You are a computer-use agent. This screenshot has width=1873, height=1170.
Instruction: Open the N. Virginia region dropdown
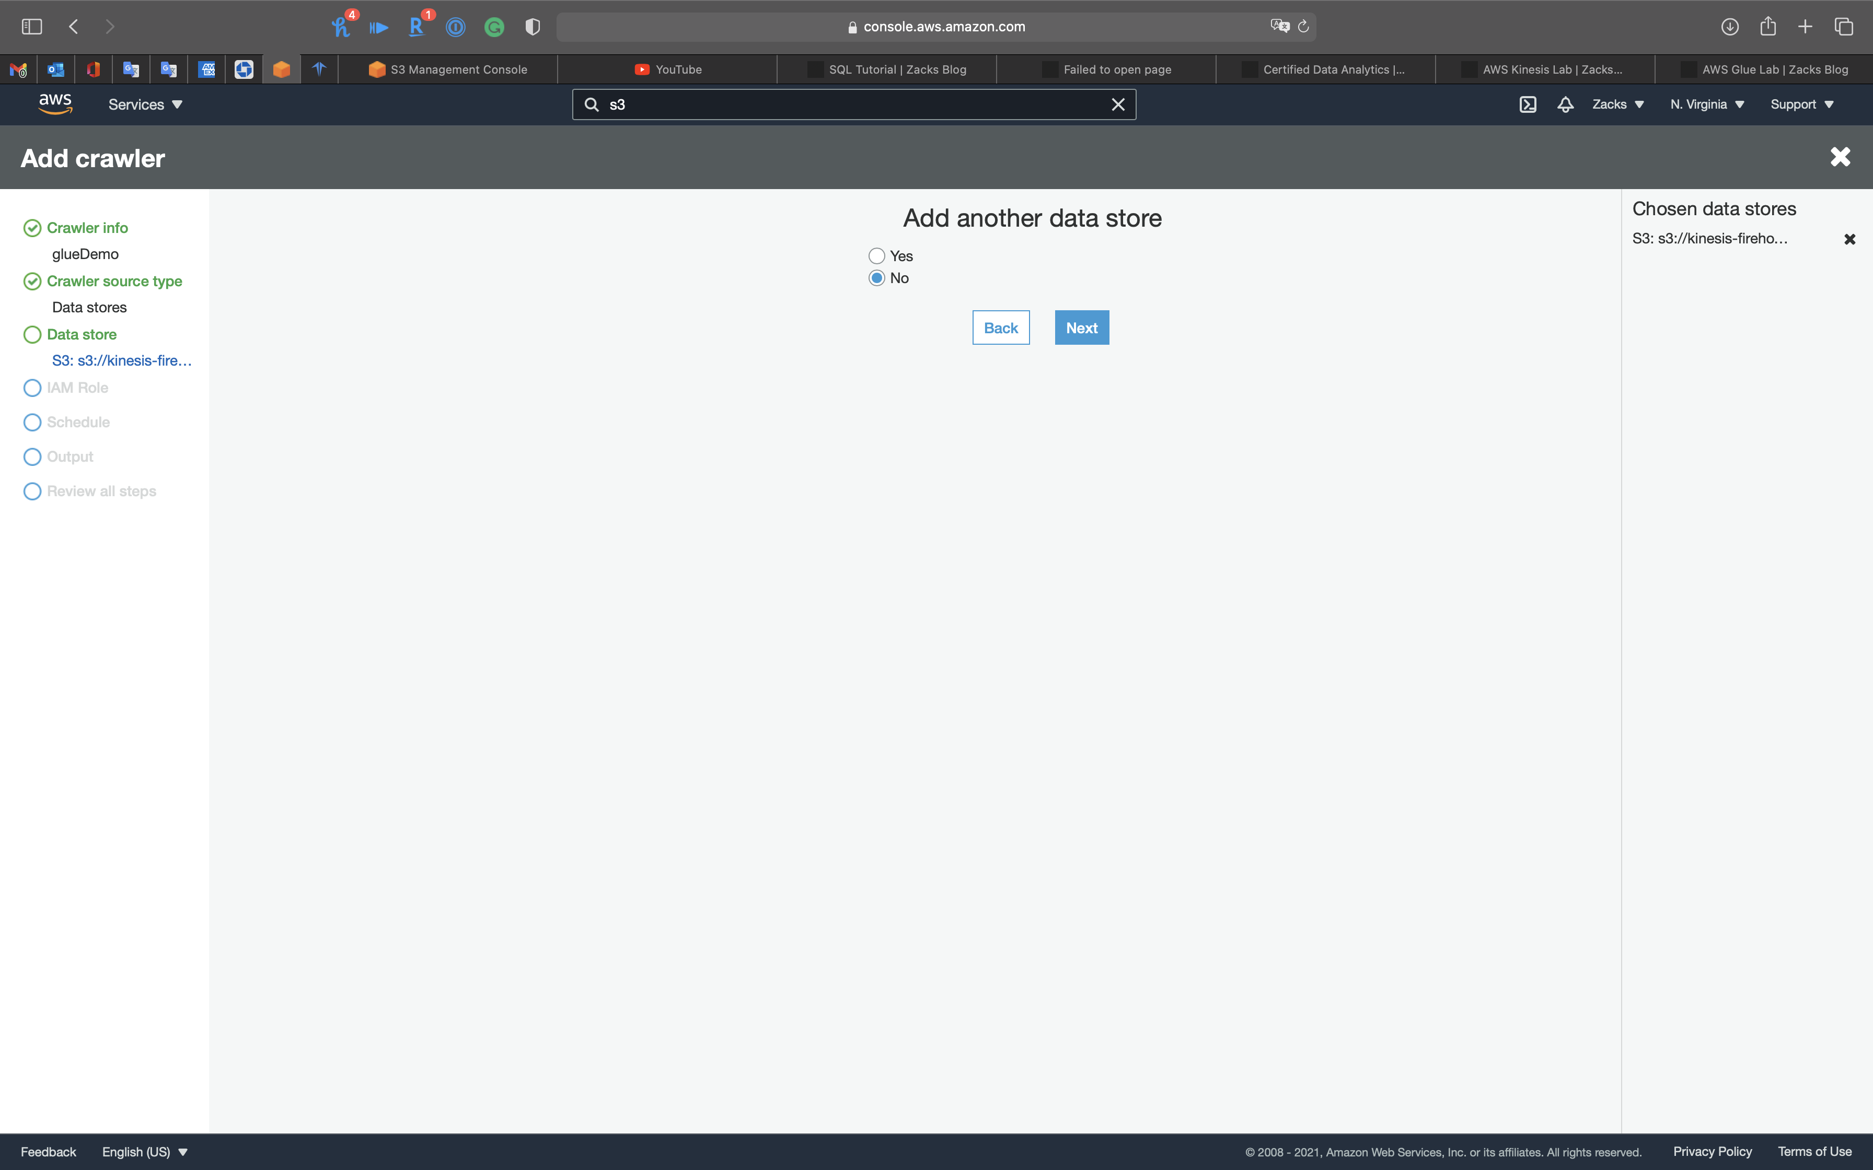(x=1707, y=104)
